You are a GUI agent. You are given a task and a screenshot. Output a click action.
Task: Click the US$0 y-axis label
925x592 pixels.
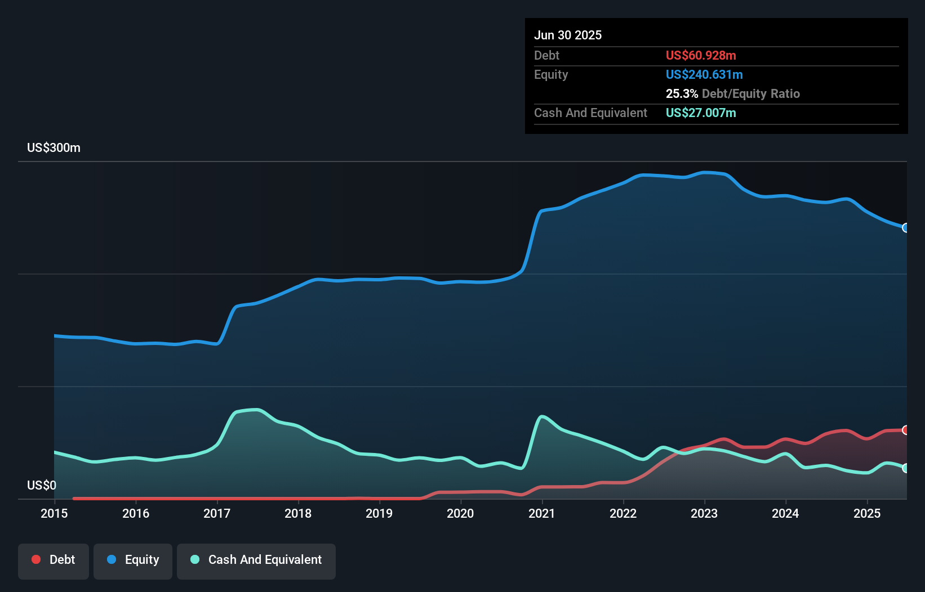pyautogui.click(x=42, y=485)
